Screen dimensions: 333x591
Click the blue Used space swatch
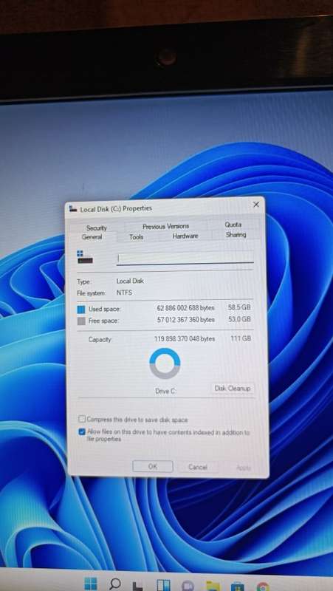pyautogui.click(x=81, y=310)
